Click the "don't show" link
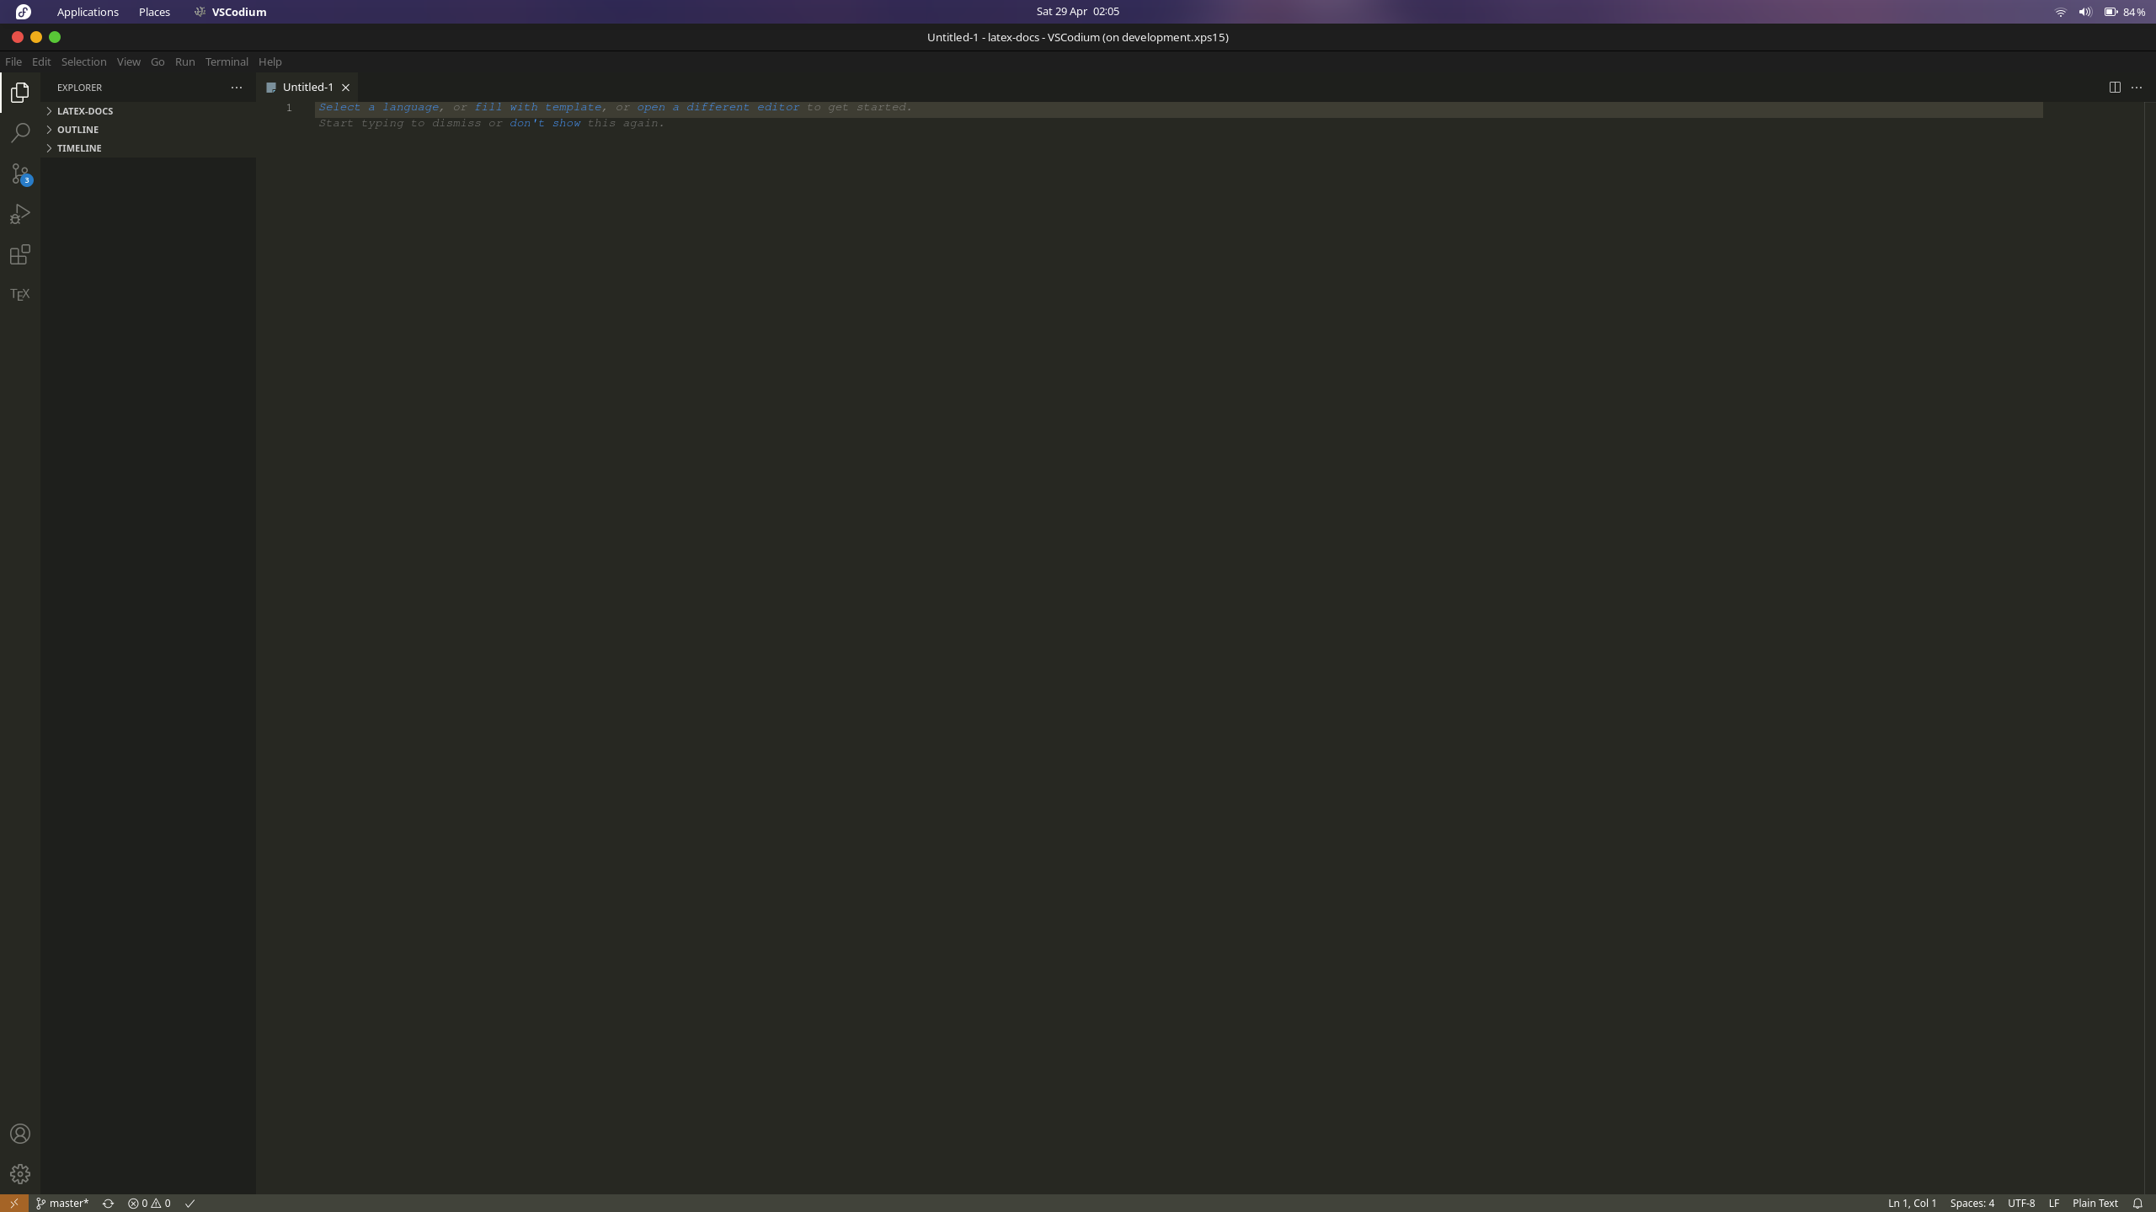2156x1212 pixels. point(545,123)
